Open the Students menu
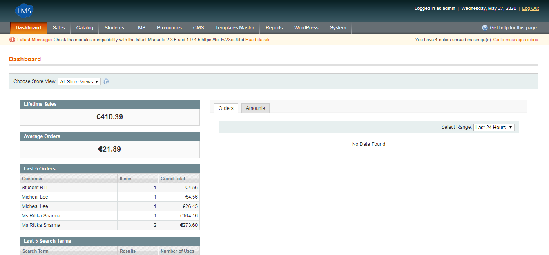Image resolution: width=549 pixels, height=255 pixels. (114, 28)
